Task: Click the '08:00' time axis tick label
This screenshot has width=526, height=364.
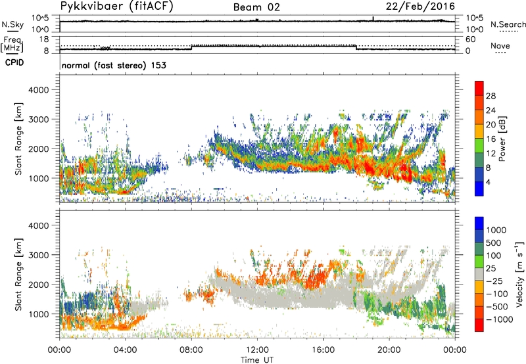Action: click(x=191, y=350)
